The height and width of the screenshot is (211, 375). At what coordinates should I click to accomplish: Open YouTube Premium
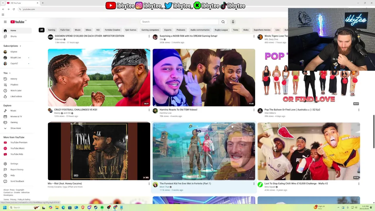(x=17, y=142)
